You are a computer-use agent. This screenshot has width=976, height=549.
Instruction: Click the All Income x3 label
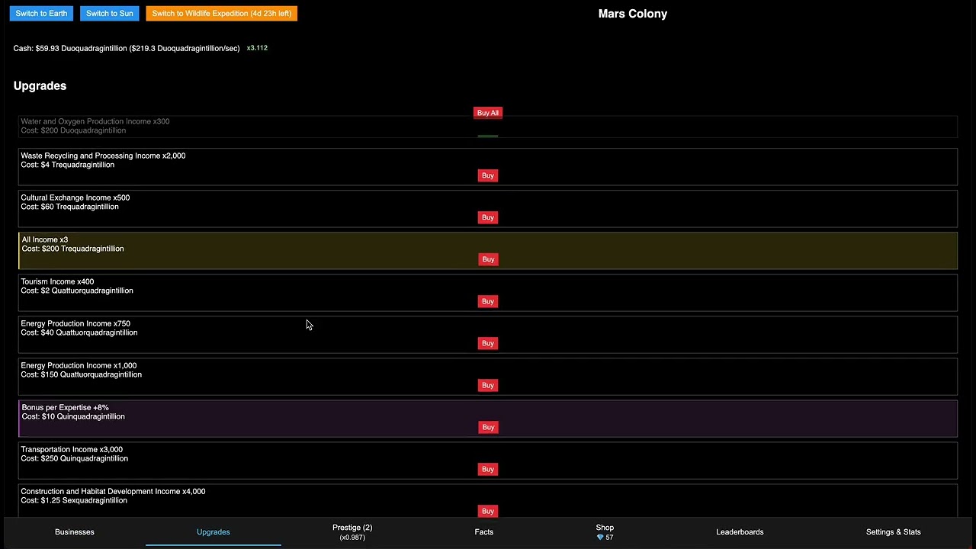[x=44, y=239]
